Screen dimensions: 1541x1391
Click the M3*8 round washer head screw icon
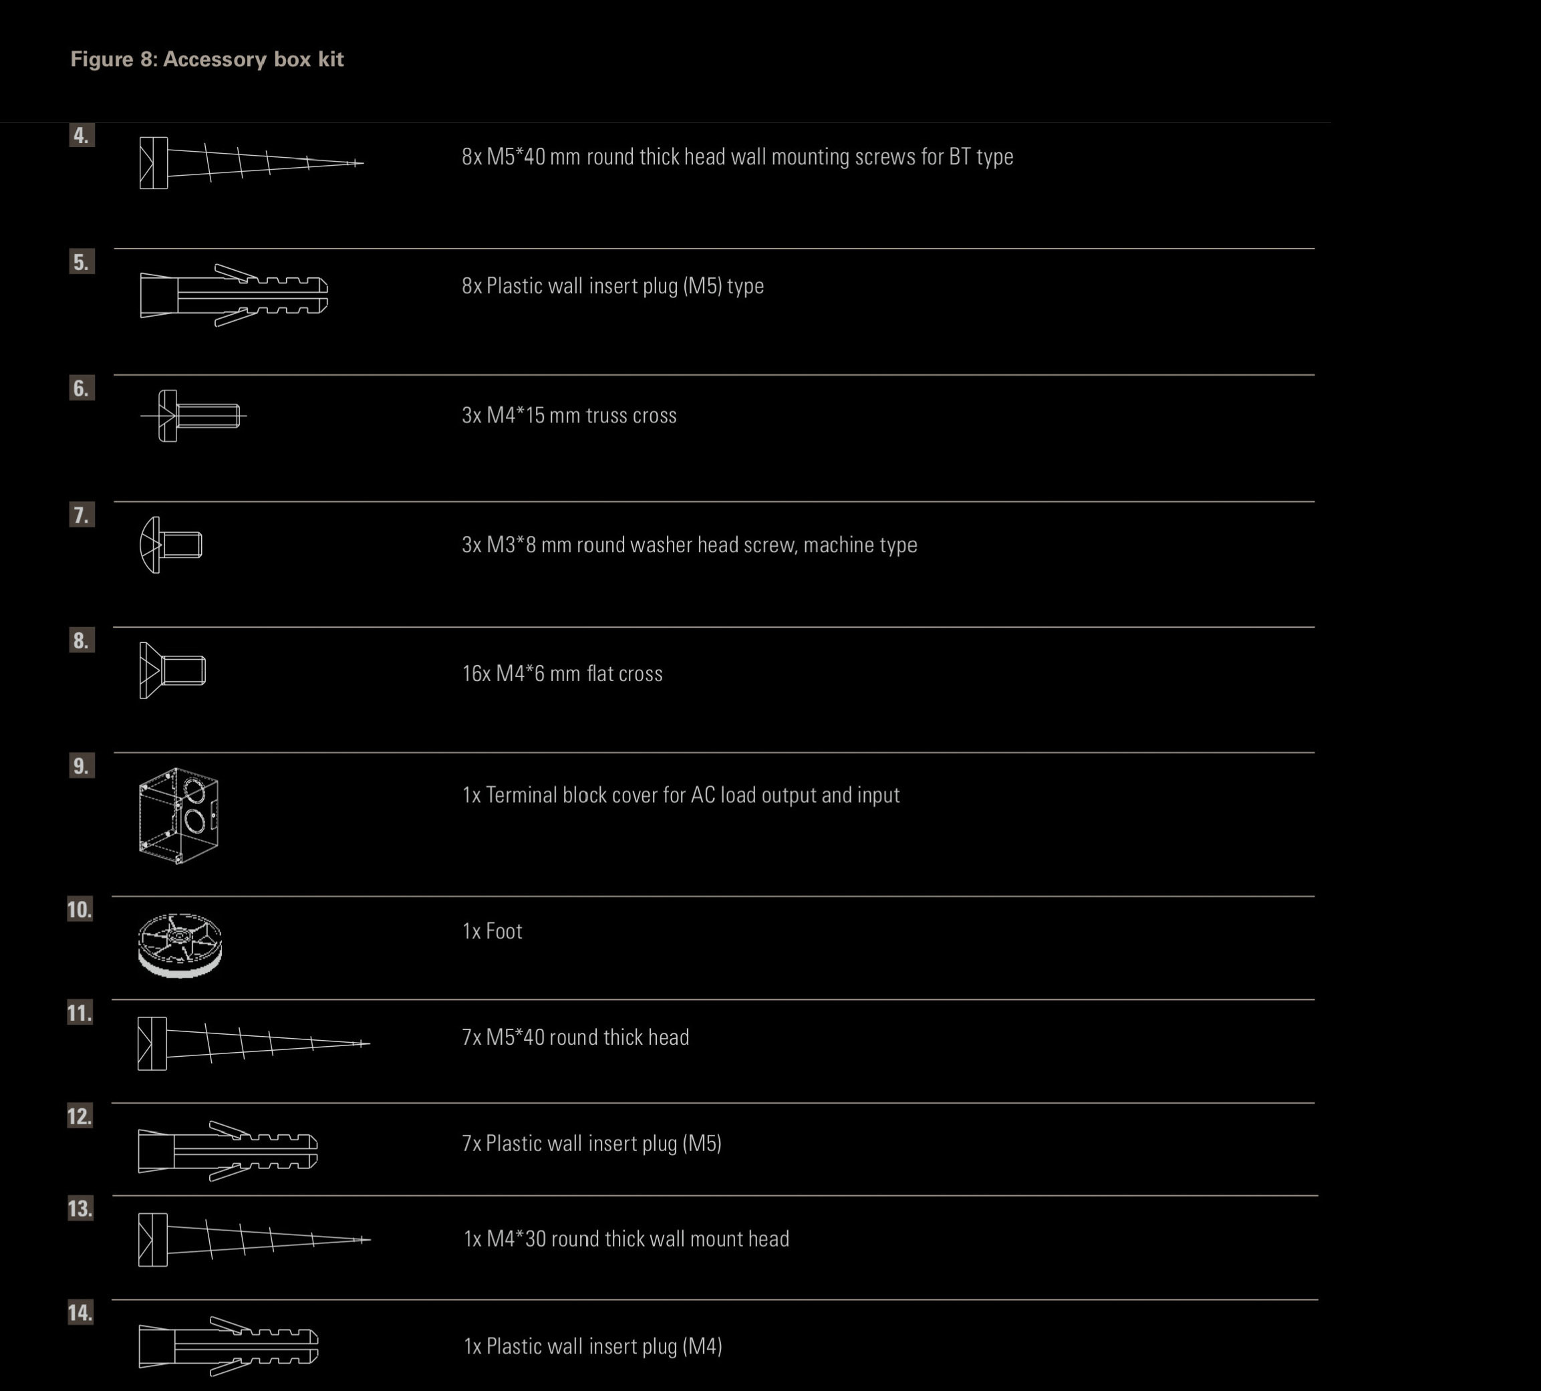(x=171, y=545)
